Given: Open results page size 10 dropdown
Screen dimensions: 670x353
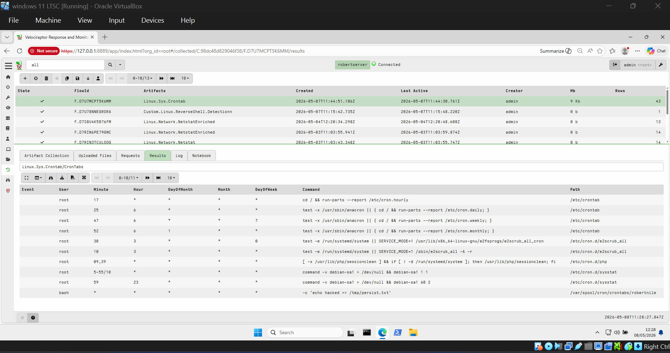Looking at the screenshot, I should click(171, 178).
